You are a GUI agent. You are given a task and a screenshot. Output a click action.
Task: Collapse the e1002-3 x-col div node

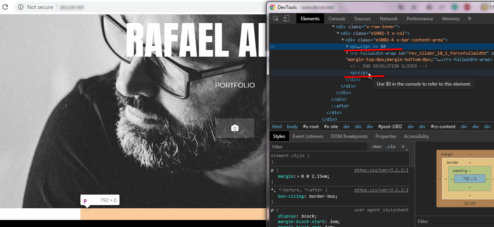pos(338,33)
